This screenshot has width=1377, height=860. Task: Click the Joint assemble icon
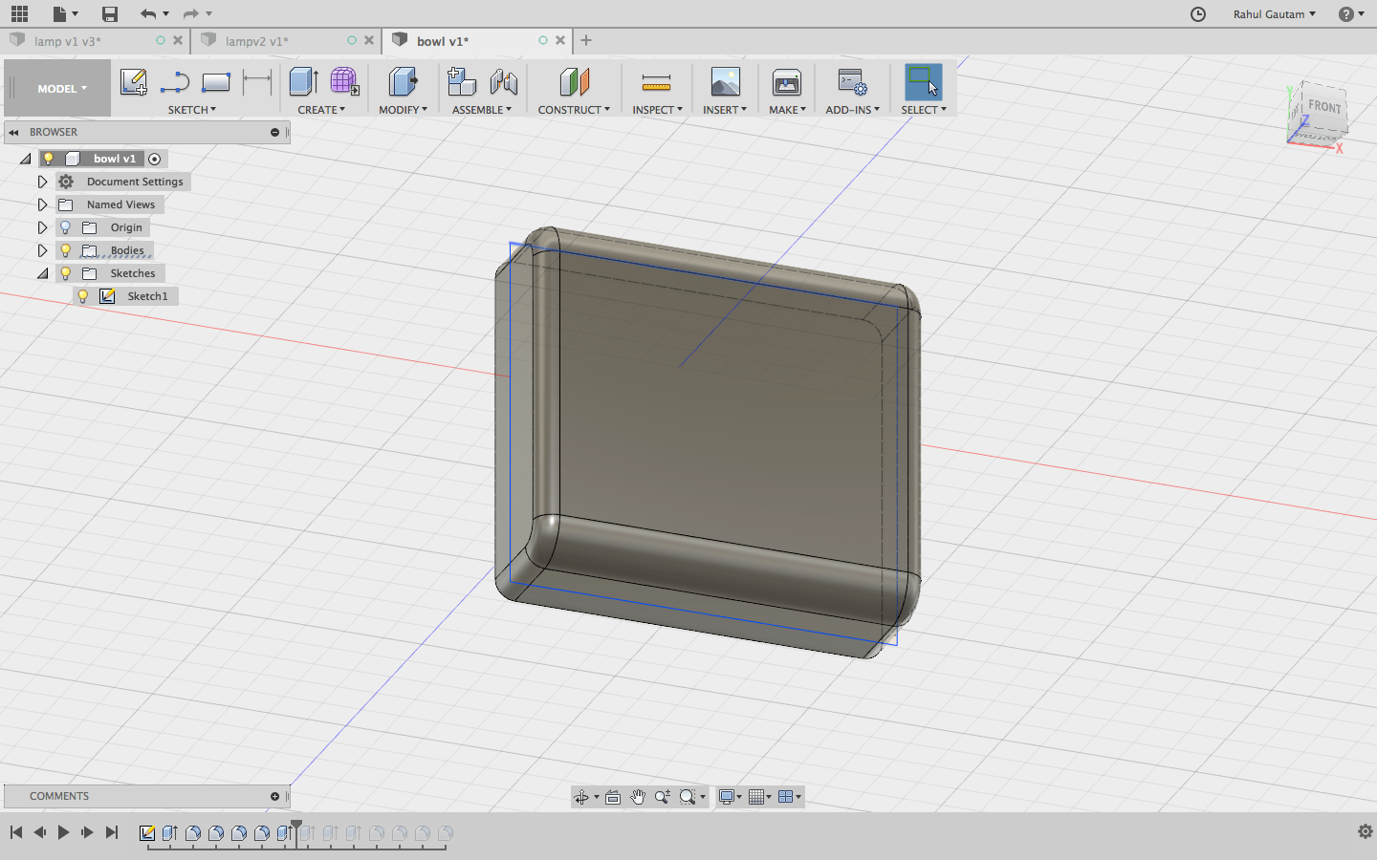(503, 82)
